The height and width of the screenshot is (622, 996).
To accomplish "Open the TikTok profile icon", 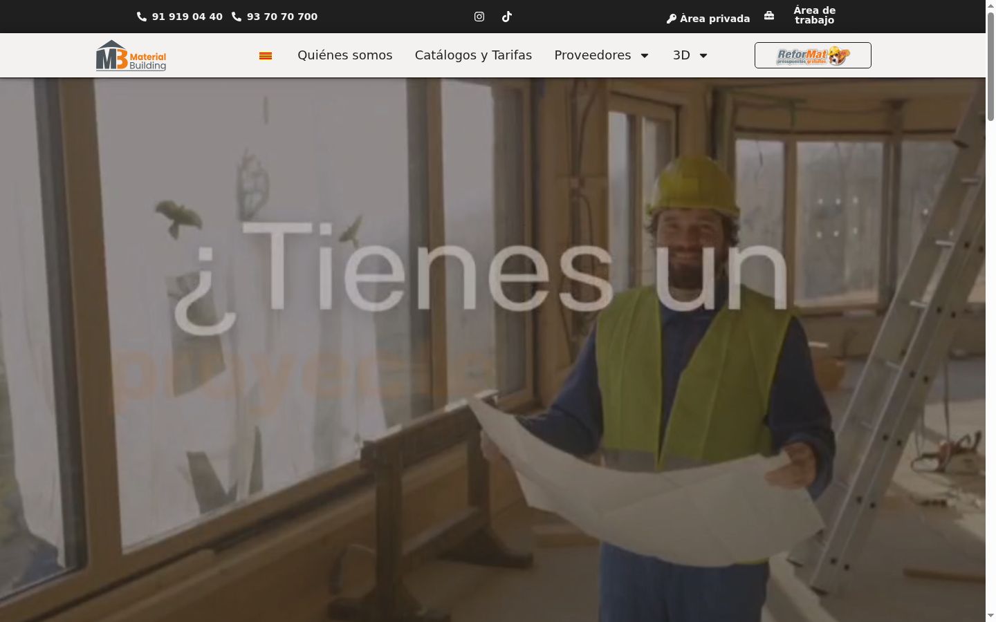I will click(507, 17).
